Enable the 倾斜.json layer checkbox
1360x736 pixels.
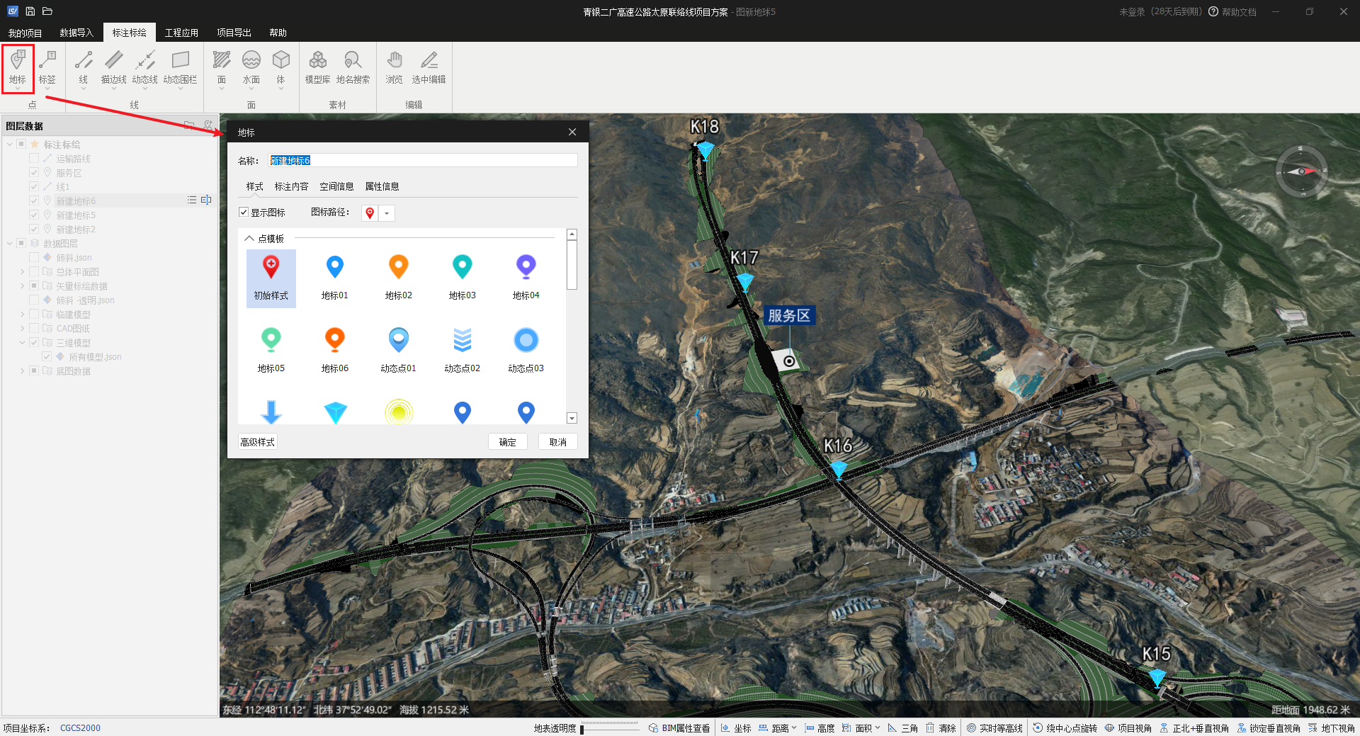pos(34,258)
